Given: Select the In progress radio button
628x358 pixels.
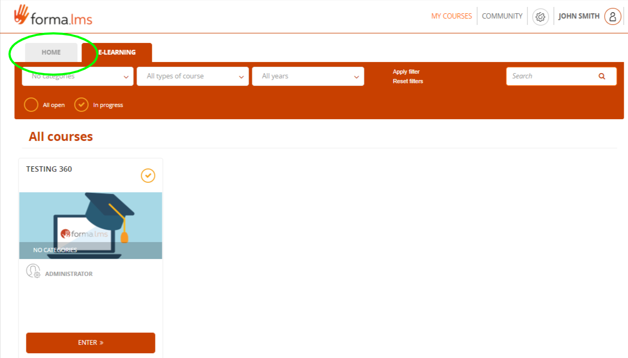Looking at the screenshot, I should point(81,104).
